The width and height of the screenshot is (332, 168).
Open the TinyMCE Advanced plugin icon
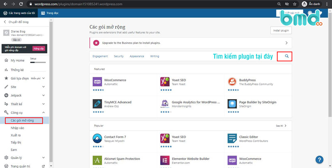coord(97,104)
